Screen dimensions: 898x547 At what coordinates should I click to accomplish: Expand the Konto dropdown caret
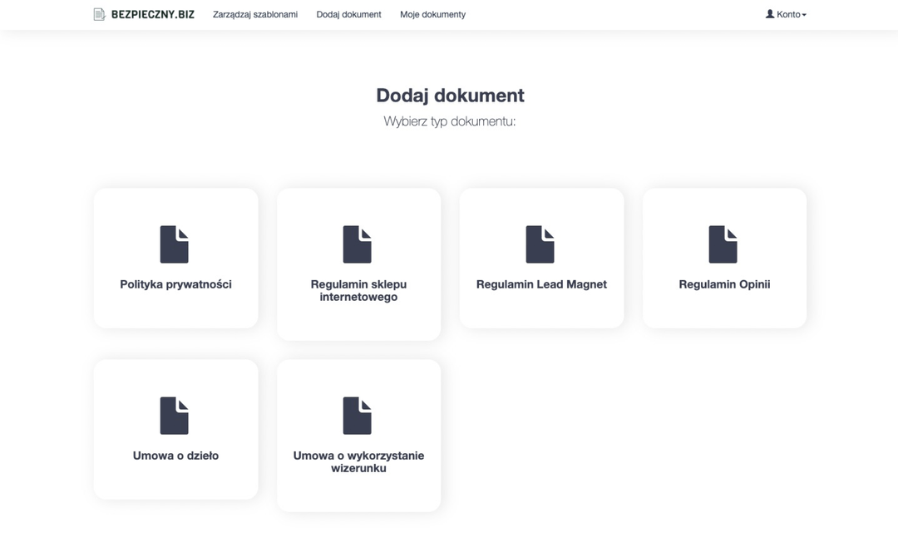point(804,15)
